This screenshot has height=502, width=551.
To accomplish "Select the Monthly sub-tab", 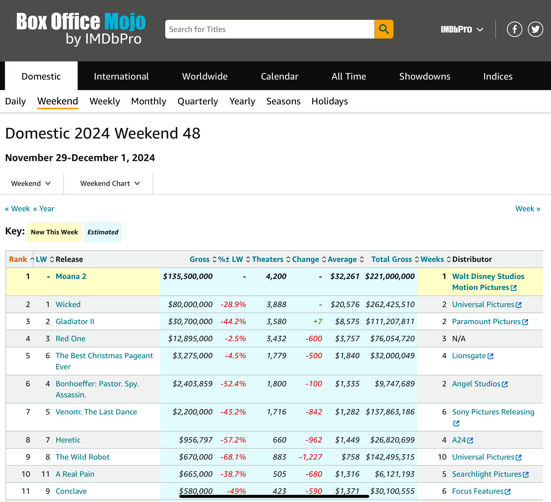I will (149, 101).
